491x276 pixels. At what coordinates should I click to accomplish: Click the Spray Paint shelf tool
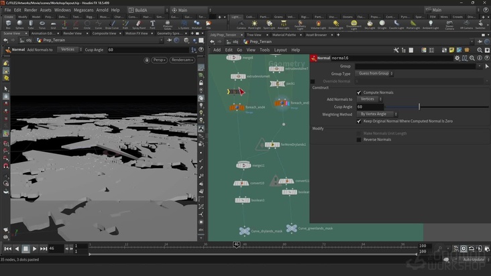tap(140, 24)
